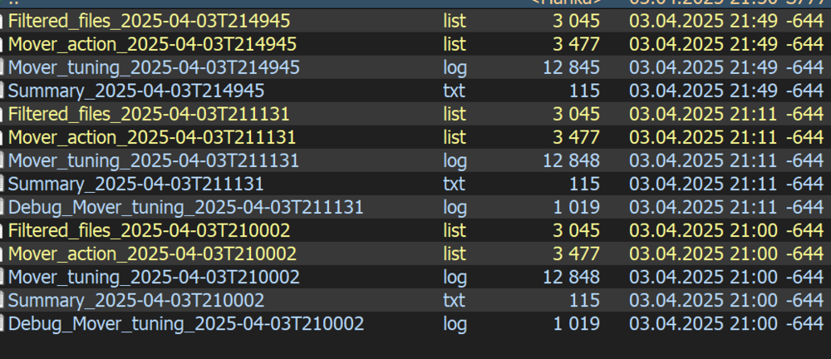Click extension log of Debug_Mover_tuning_2025-04-03T211131
Viewport: 831px width, 359px height.
click(x=455, y=208)
